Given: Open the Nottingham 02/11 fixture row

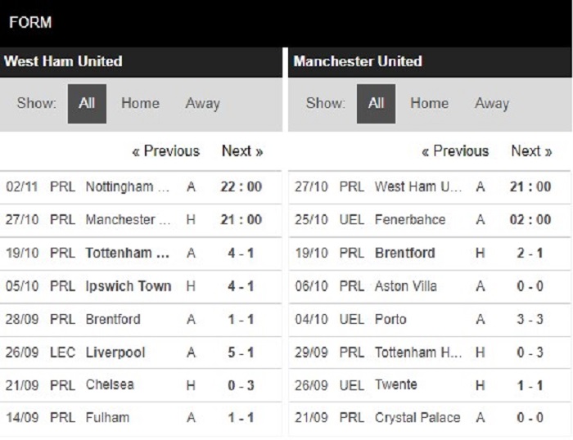Looking at the screenshot, I should 141,187.
